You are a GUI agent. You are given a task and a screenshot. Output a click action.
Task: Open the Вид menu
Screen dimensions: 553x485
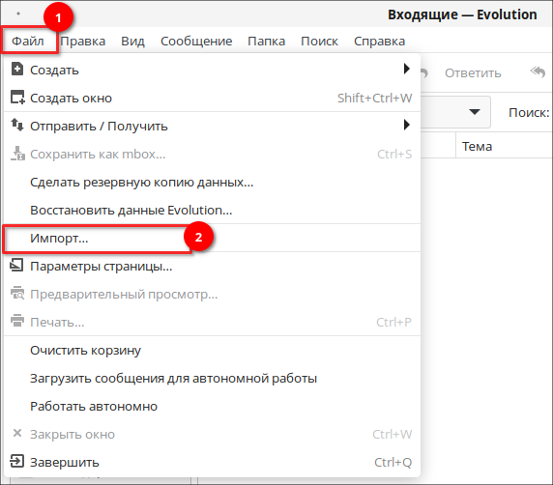pos(132,42)
